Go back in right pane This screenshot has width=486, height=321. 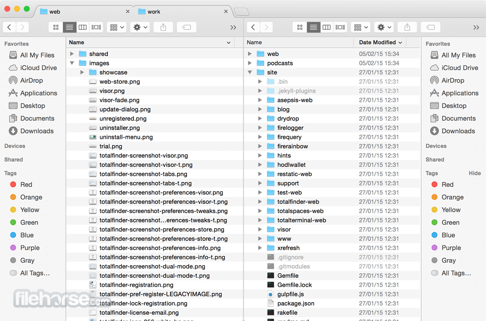click(x=253, y=27)
